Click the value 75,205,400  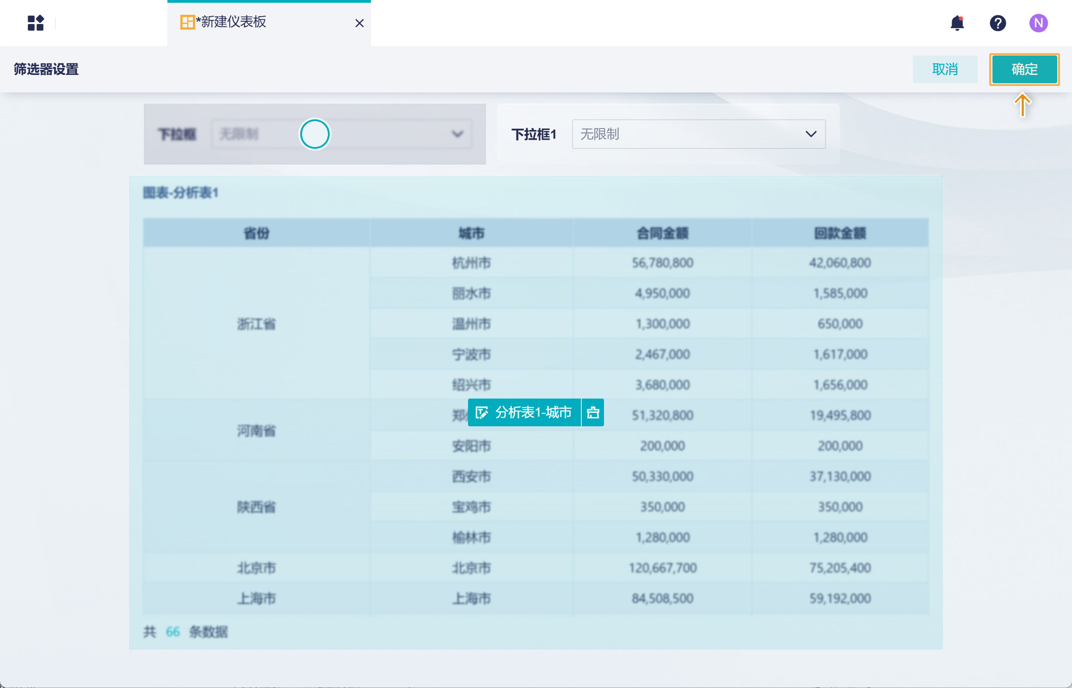[840, 568]
